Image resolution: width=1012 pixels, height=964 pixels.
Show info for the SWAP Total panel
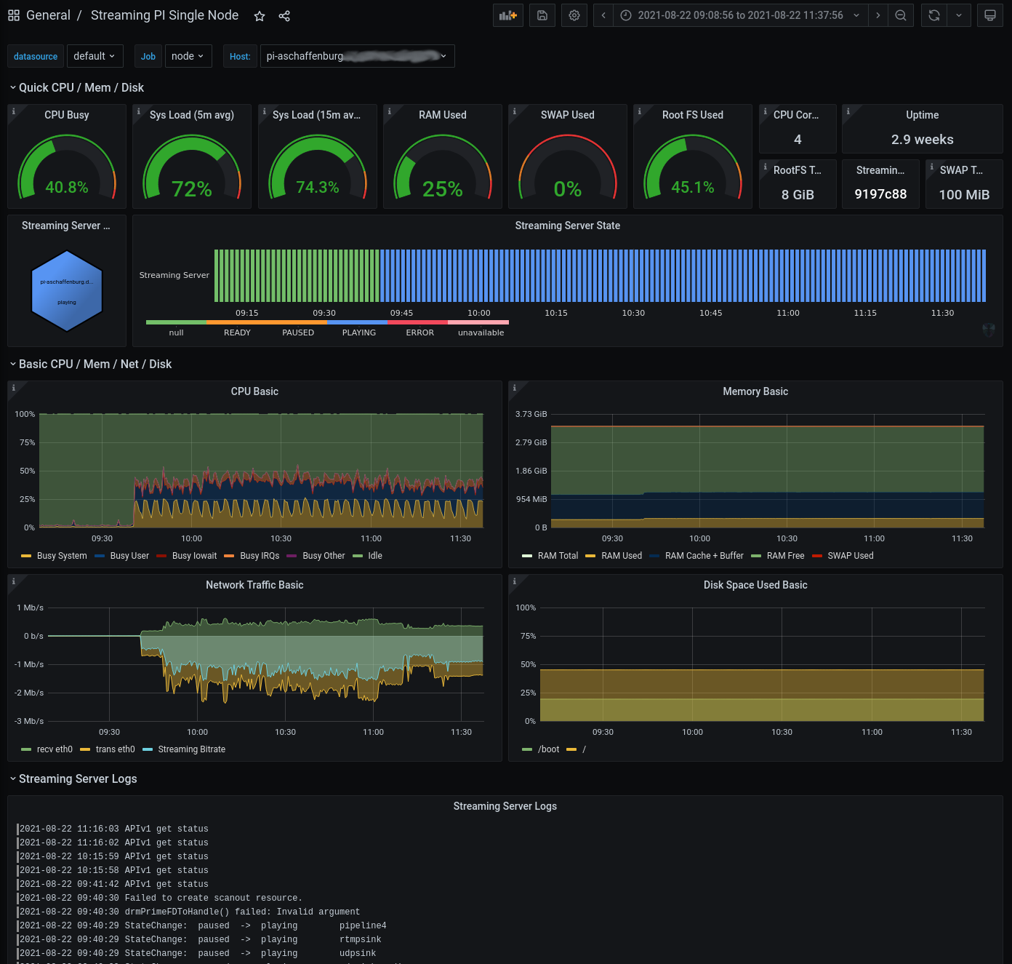(931, 166)
